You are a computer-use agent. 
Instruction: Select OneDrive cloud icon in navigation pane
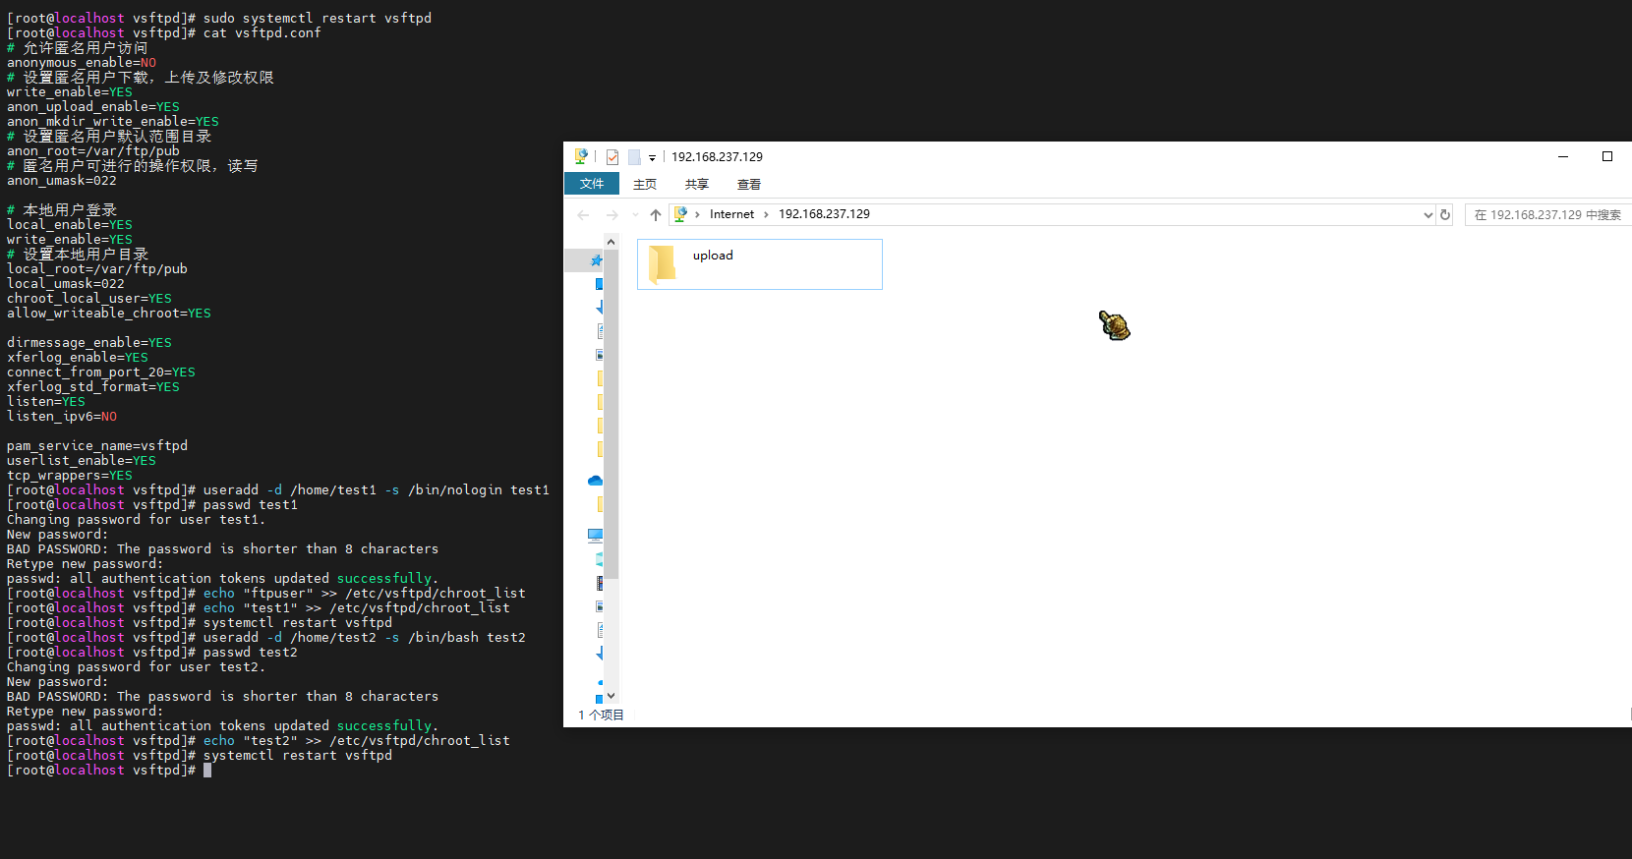[x=595, y=481]
